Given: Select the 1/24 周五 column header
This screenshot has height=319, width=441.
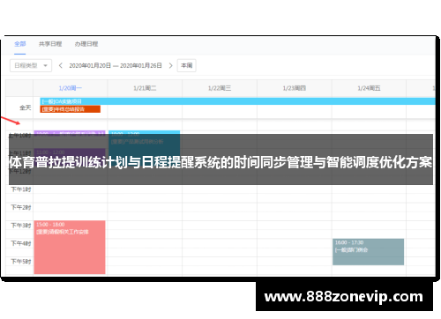Looking at the screenshot, I should tap(369, 88).
